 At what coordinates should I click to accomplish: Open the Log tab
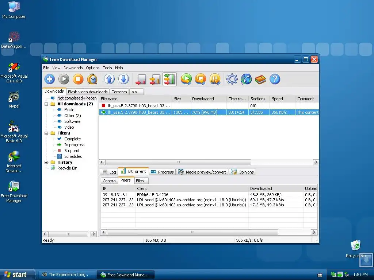[x=109, y=172]
